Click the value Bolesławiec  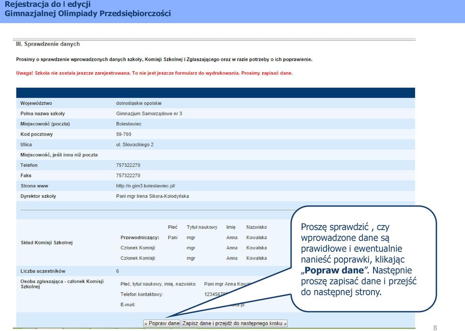click(x=129, y=124)
